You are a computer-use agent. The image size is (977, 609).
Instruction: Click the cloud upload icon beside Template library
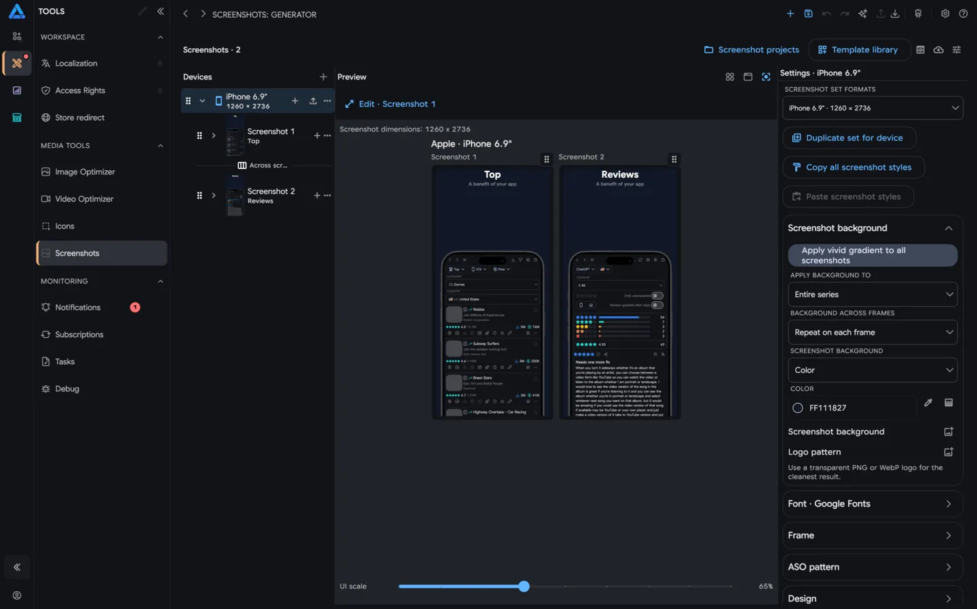(x=938, y=50)
